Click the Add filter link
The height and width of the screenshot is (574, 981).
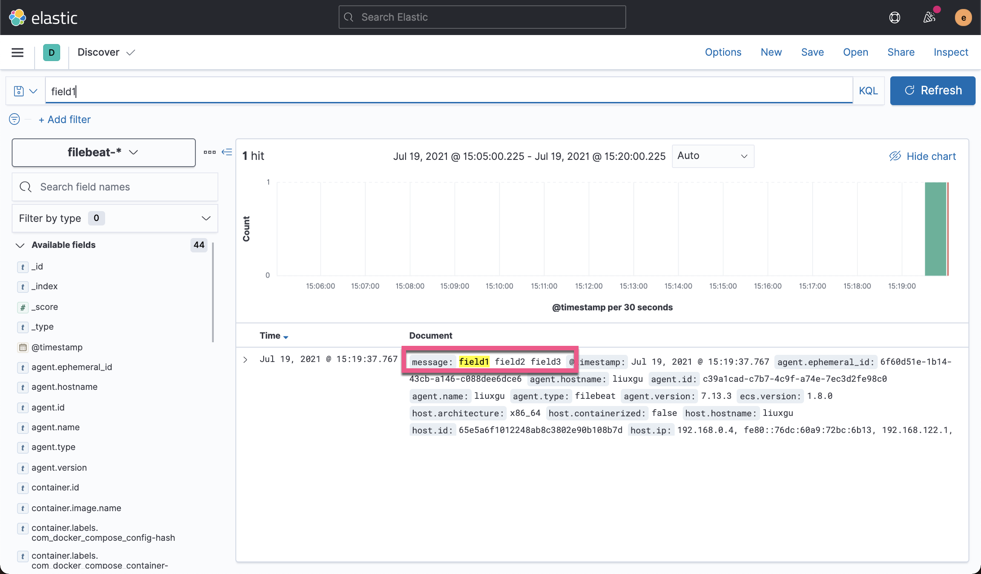[65, 119]
